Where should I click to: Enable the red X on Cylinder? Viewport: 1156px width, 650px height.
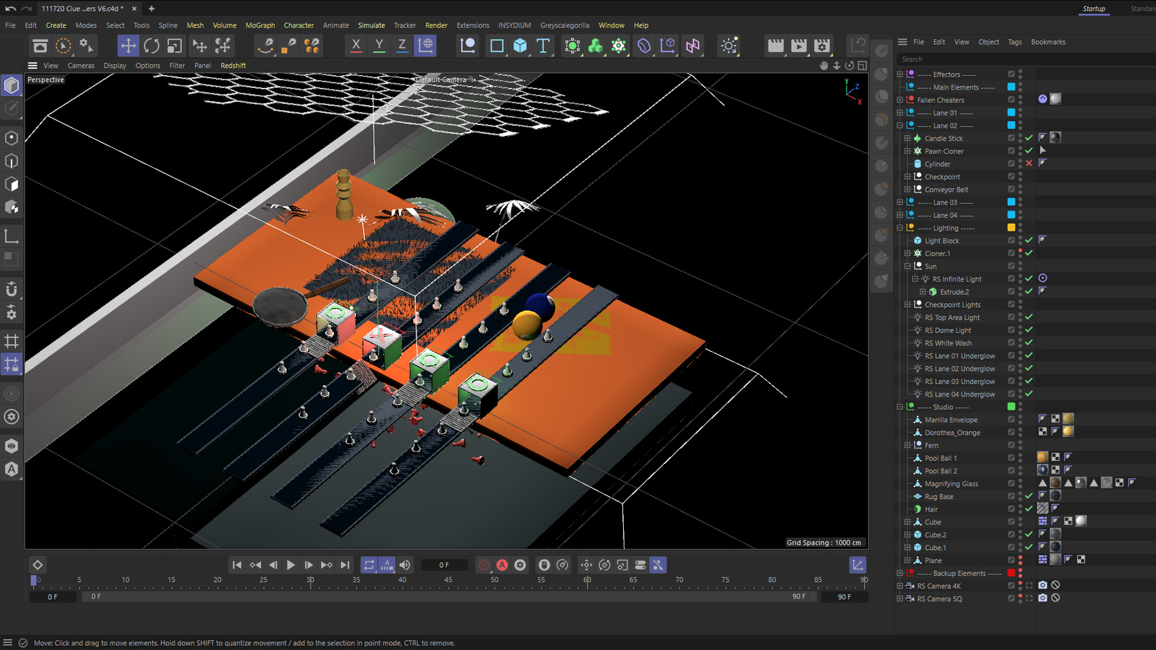point(1029,164)
